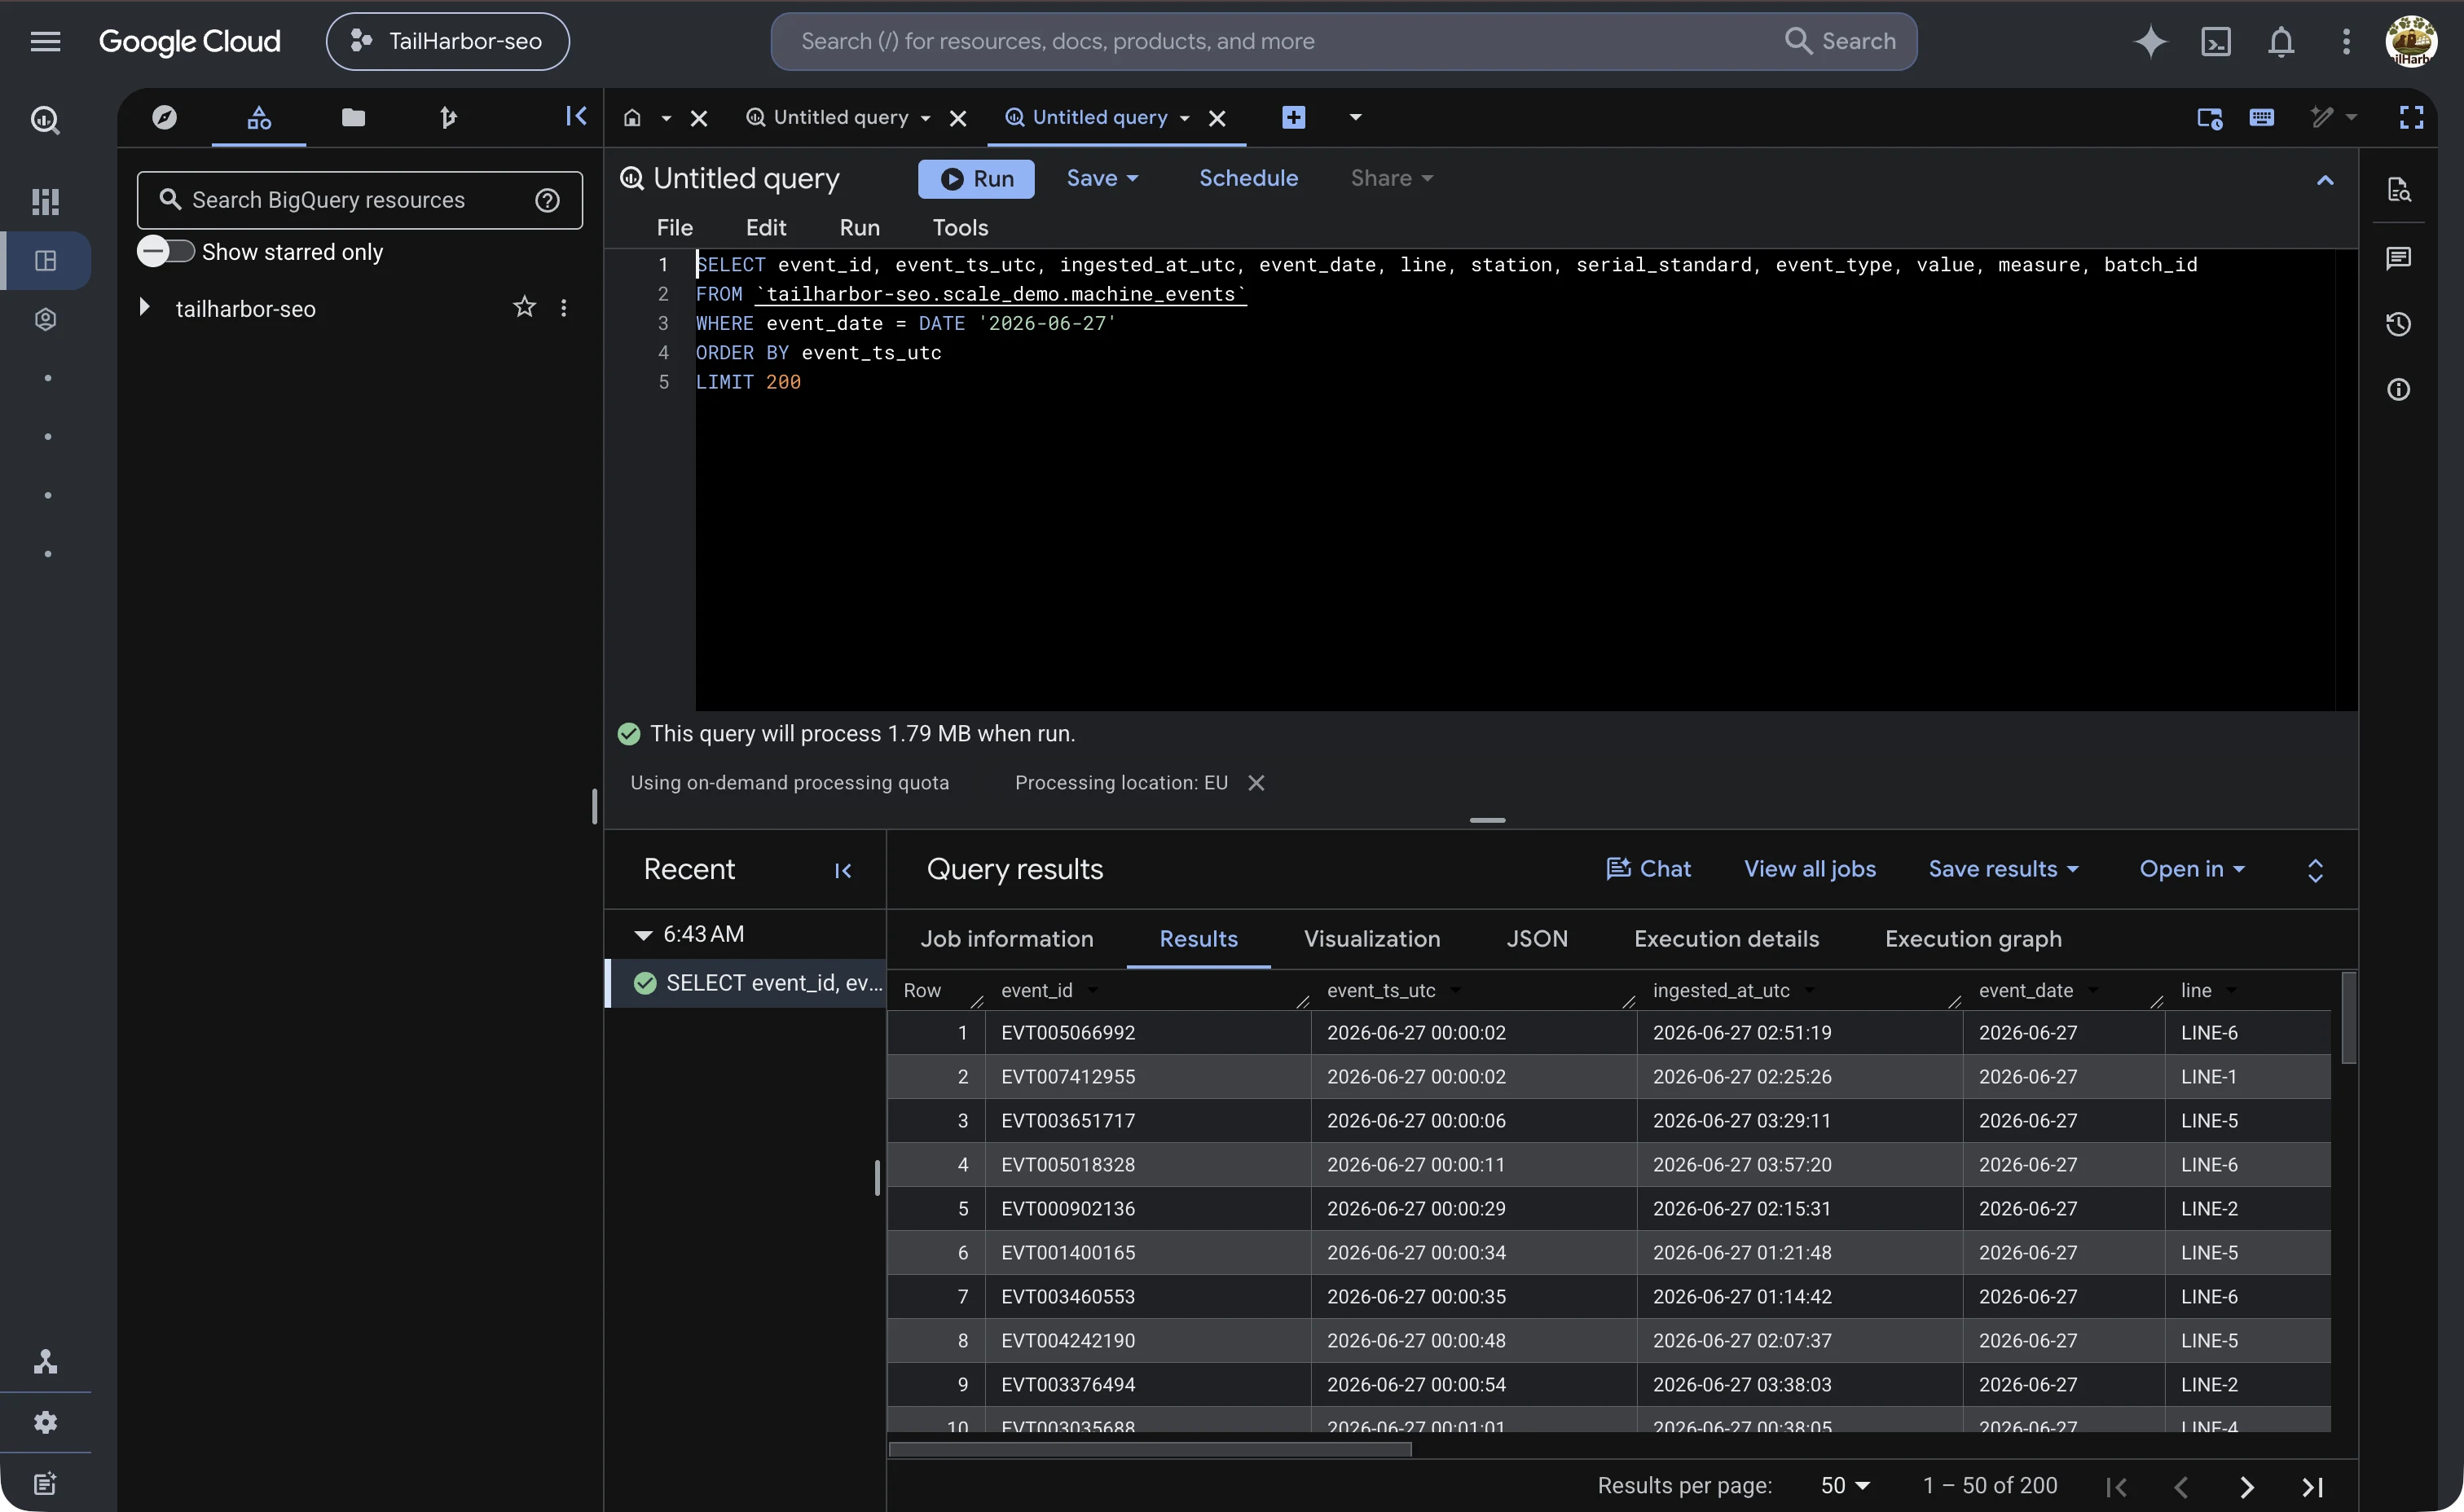
Task: Open the main navigation hamburger menu
Action: tap(45, 41)
